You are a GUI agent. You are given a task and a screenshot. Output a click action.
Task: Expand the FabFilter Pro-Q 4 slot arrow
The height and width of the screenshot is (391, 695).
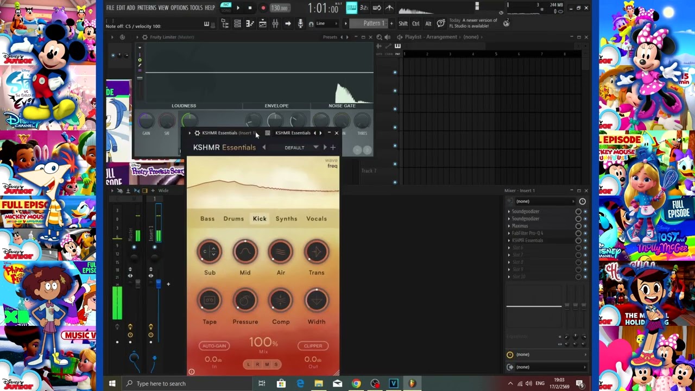(x=509, y=233)
